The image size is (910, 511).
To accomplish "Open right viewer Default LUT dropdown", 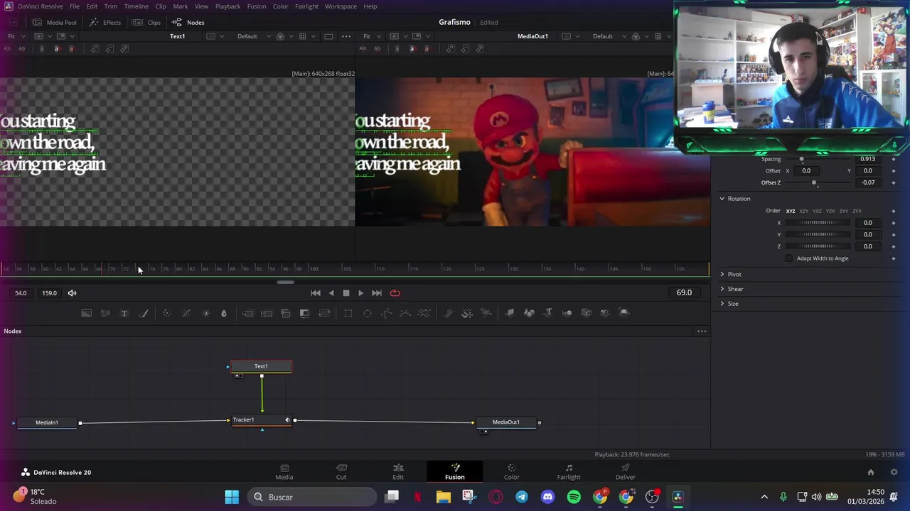I will tap(608, 36).
